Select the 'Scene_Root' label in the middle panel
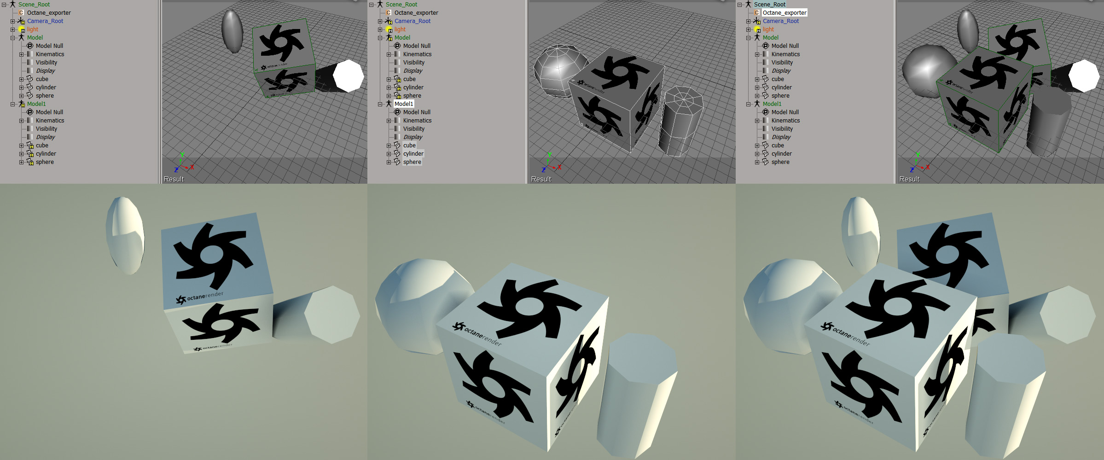Viewport: 1104px width, 460px height. point(401,5)
